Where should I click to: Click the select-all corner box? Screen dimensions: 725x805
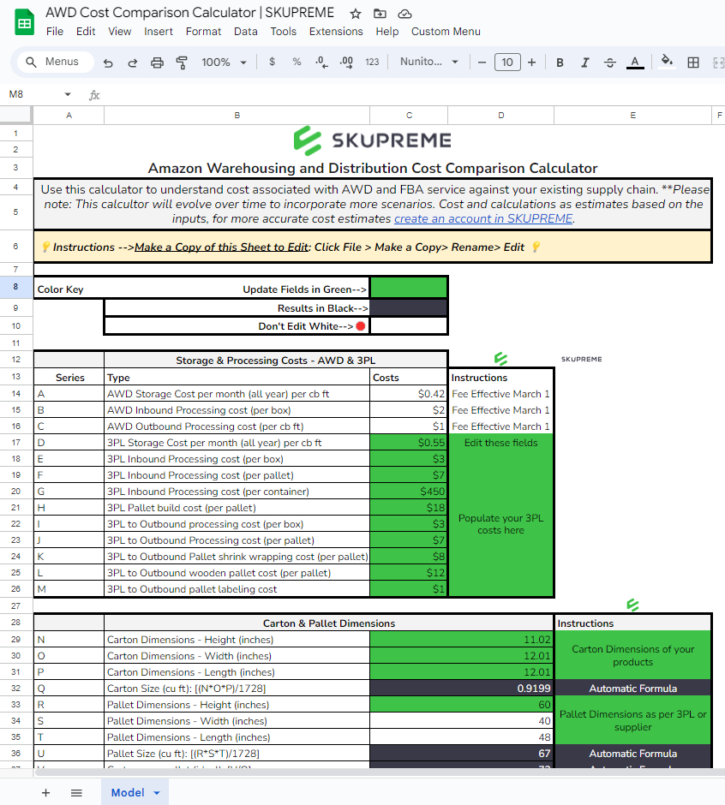16,115
